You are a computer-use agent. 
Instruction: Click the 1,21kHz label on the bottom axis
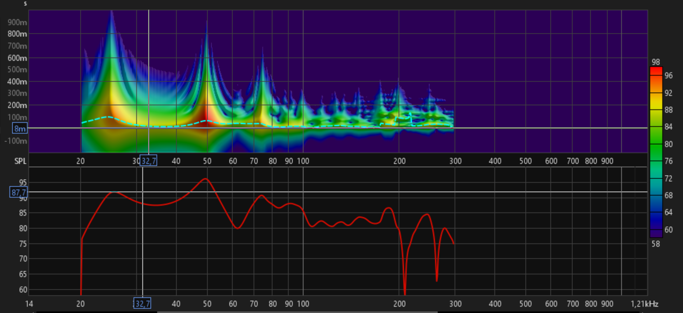(643, 304)
